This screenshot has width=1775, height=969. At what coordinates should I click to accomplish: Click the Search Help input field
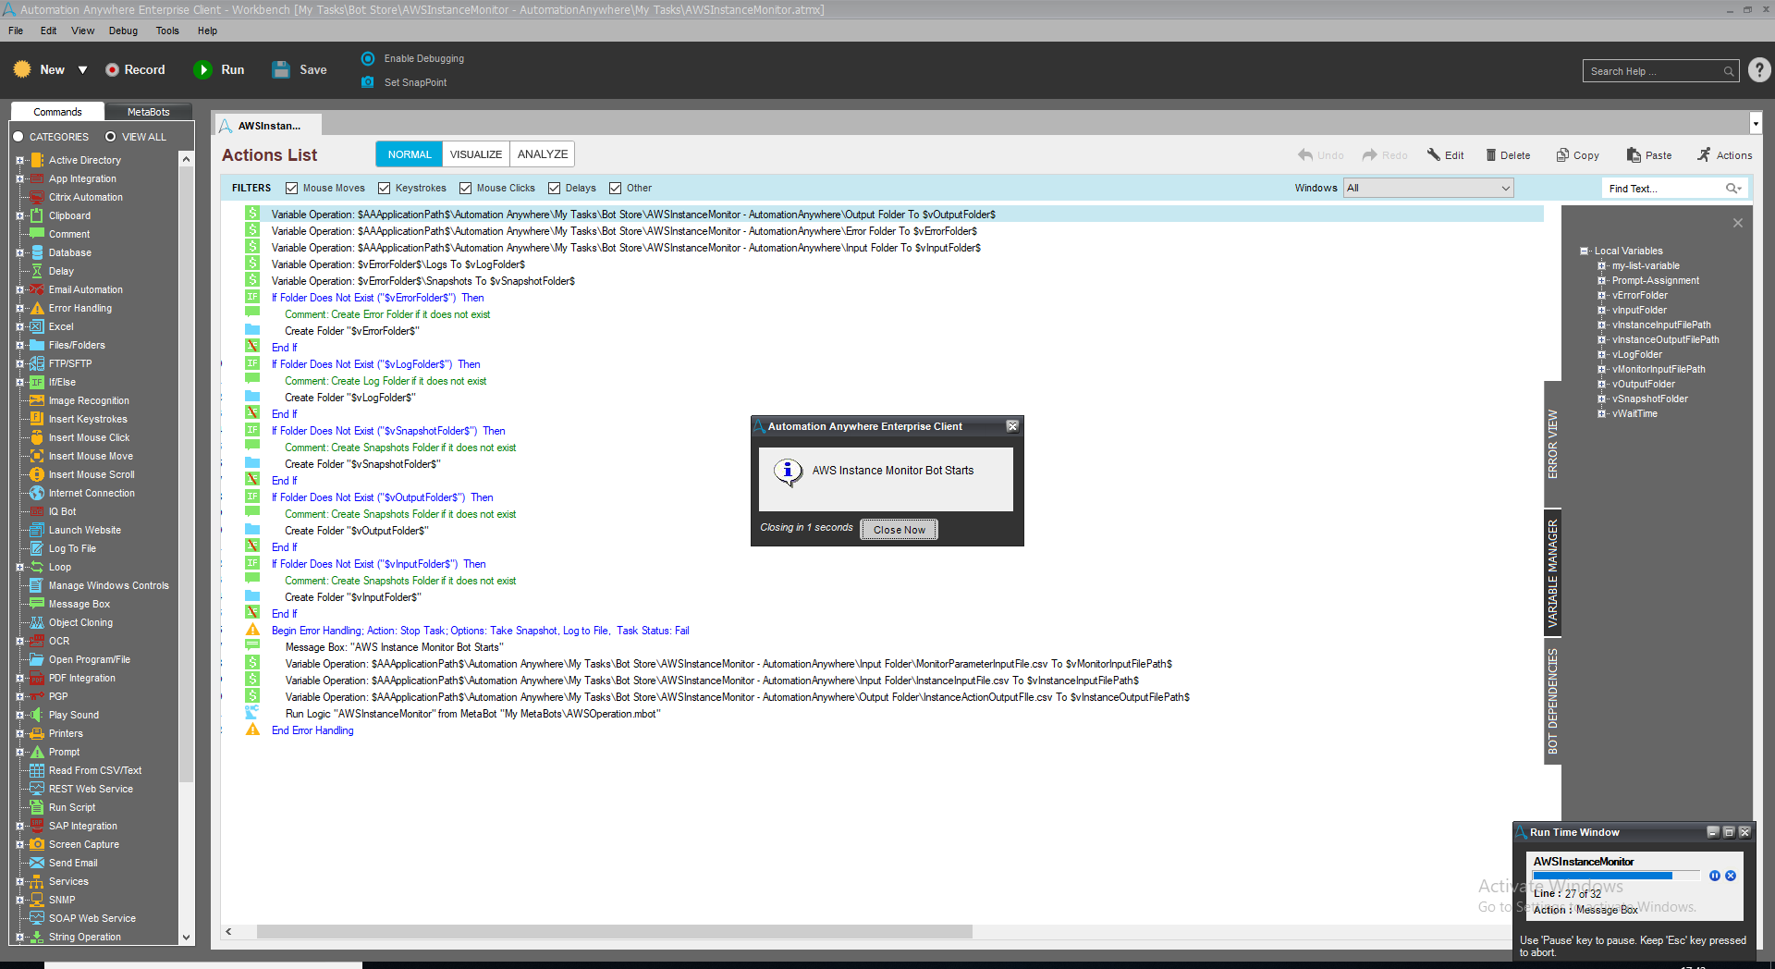point(1653,71)
